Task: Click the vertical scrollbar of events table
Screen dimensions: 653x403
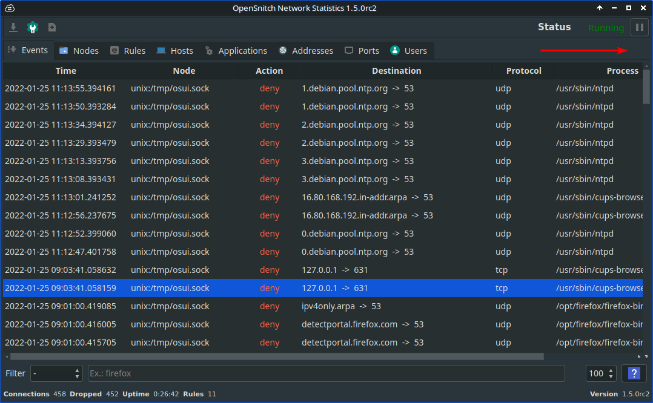Action: tap(646, 87)
